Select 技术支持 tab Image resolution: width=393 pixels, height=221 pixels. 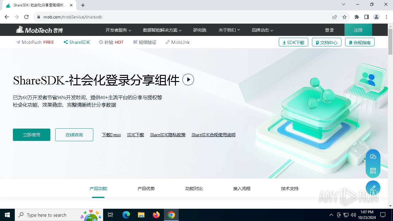(290, 188)
